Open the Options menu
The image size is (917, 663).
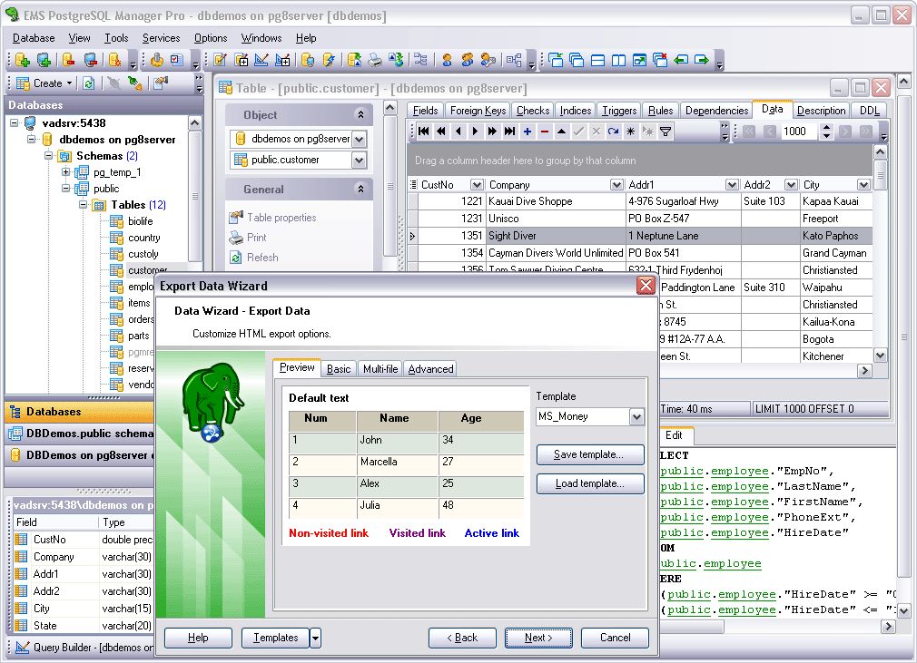(210, 38)
